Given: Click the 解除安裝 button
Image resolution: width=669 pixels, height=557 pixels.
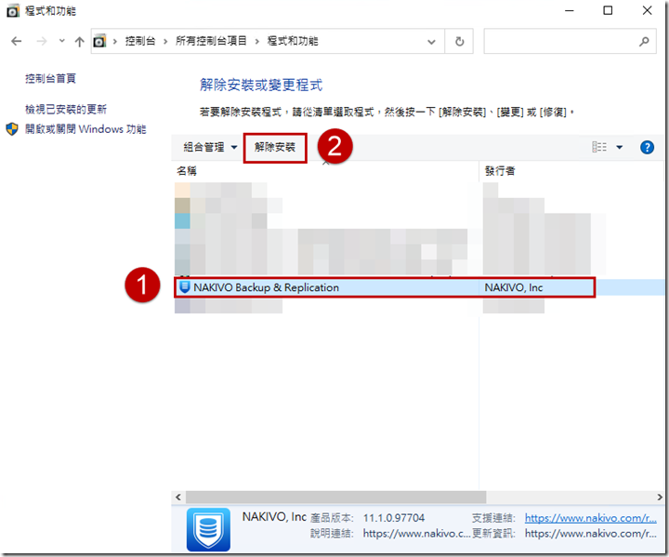Looking at the screenshot, I should click(275, 147).
